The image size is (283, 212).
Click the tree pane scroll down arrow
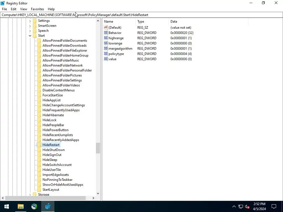[98, 194]
